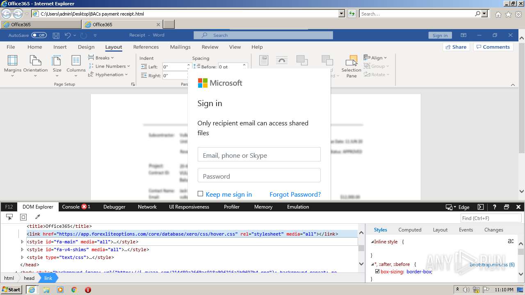
Task: Open the media player taskbar icon
Action: (60, 290)
